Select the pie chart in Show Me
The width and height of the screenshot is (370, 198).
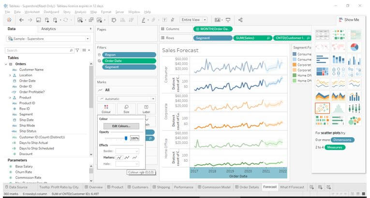[x=354, y=47]
